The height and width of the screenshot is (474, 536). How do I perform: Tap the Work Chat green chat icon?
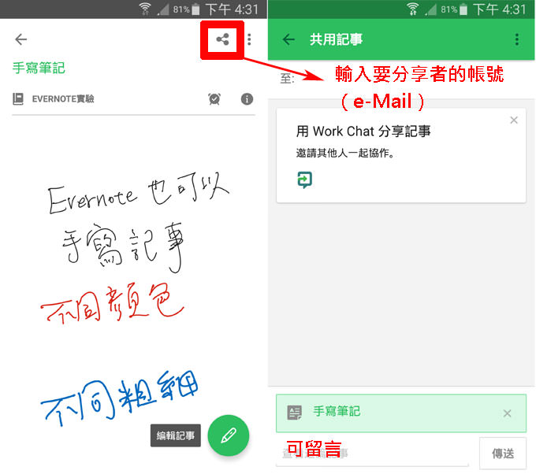point(304,180)
